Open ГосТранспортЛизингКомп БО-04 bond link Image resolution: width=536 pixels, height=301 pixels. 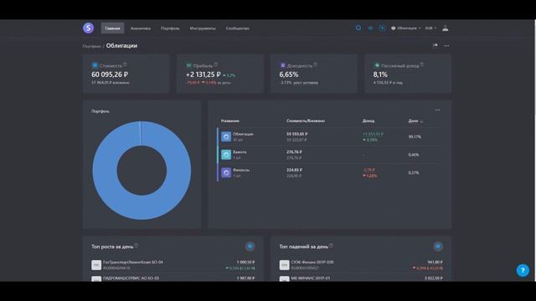coord(133,262)
